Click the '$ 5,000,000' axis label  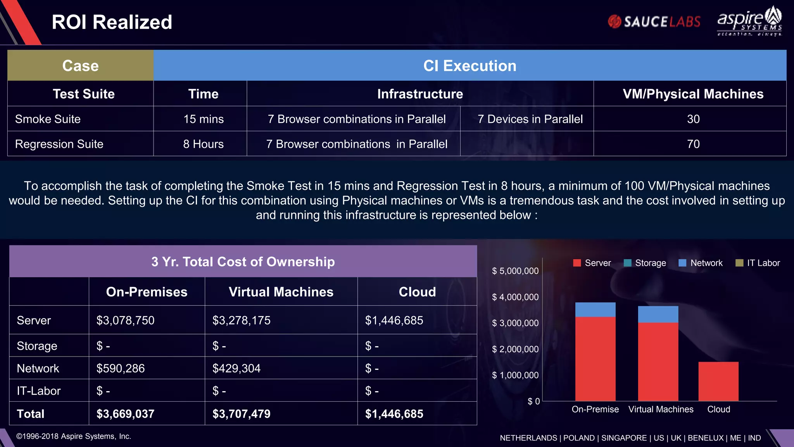pos(515,271)
